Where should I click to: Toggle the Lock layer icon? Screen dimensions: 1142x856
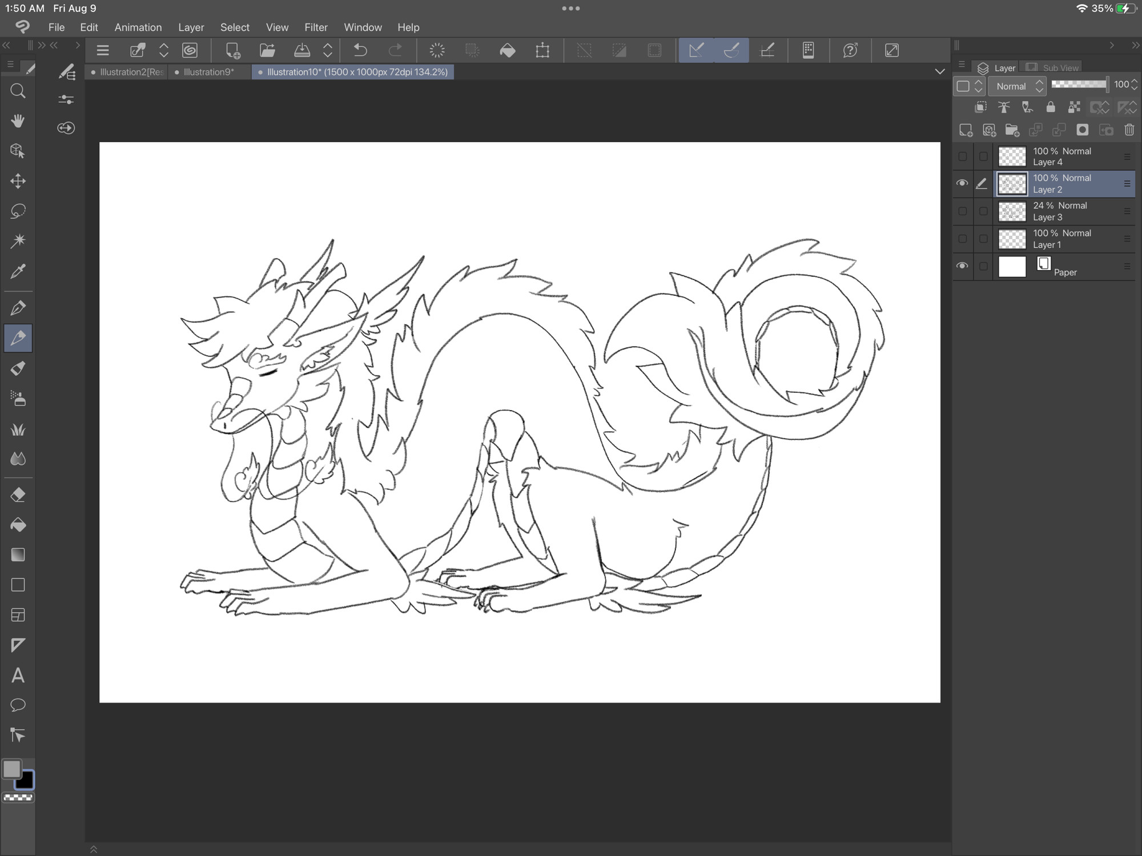[1051, 107]
